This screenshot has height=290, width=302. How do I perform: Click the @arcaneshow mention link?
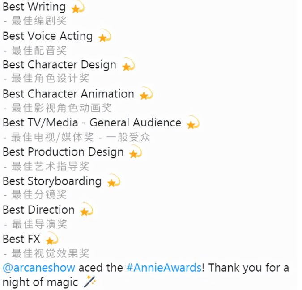point(39,268)
